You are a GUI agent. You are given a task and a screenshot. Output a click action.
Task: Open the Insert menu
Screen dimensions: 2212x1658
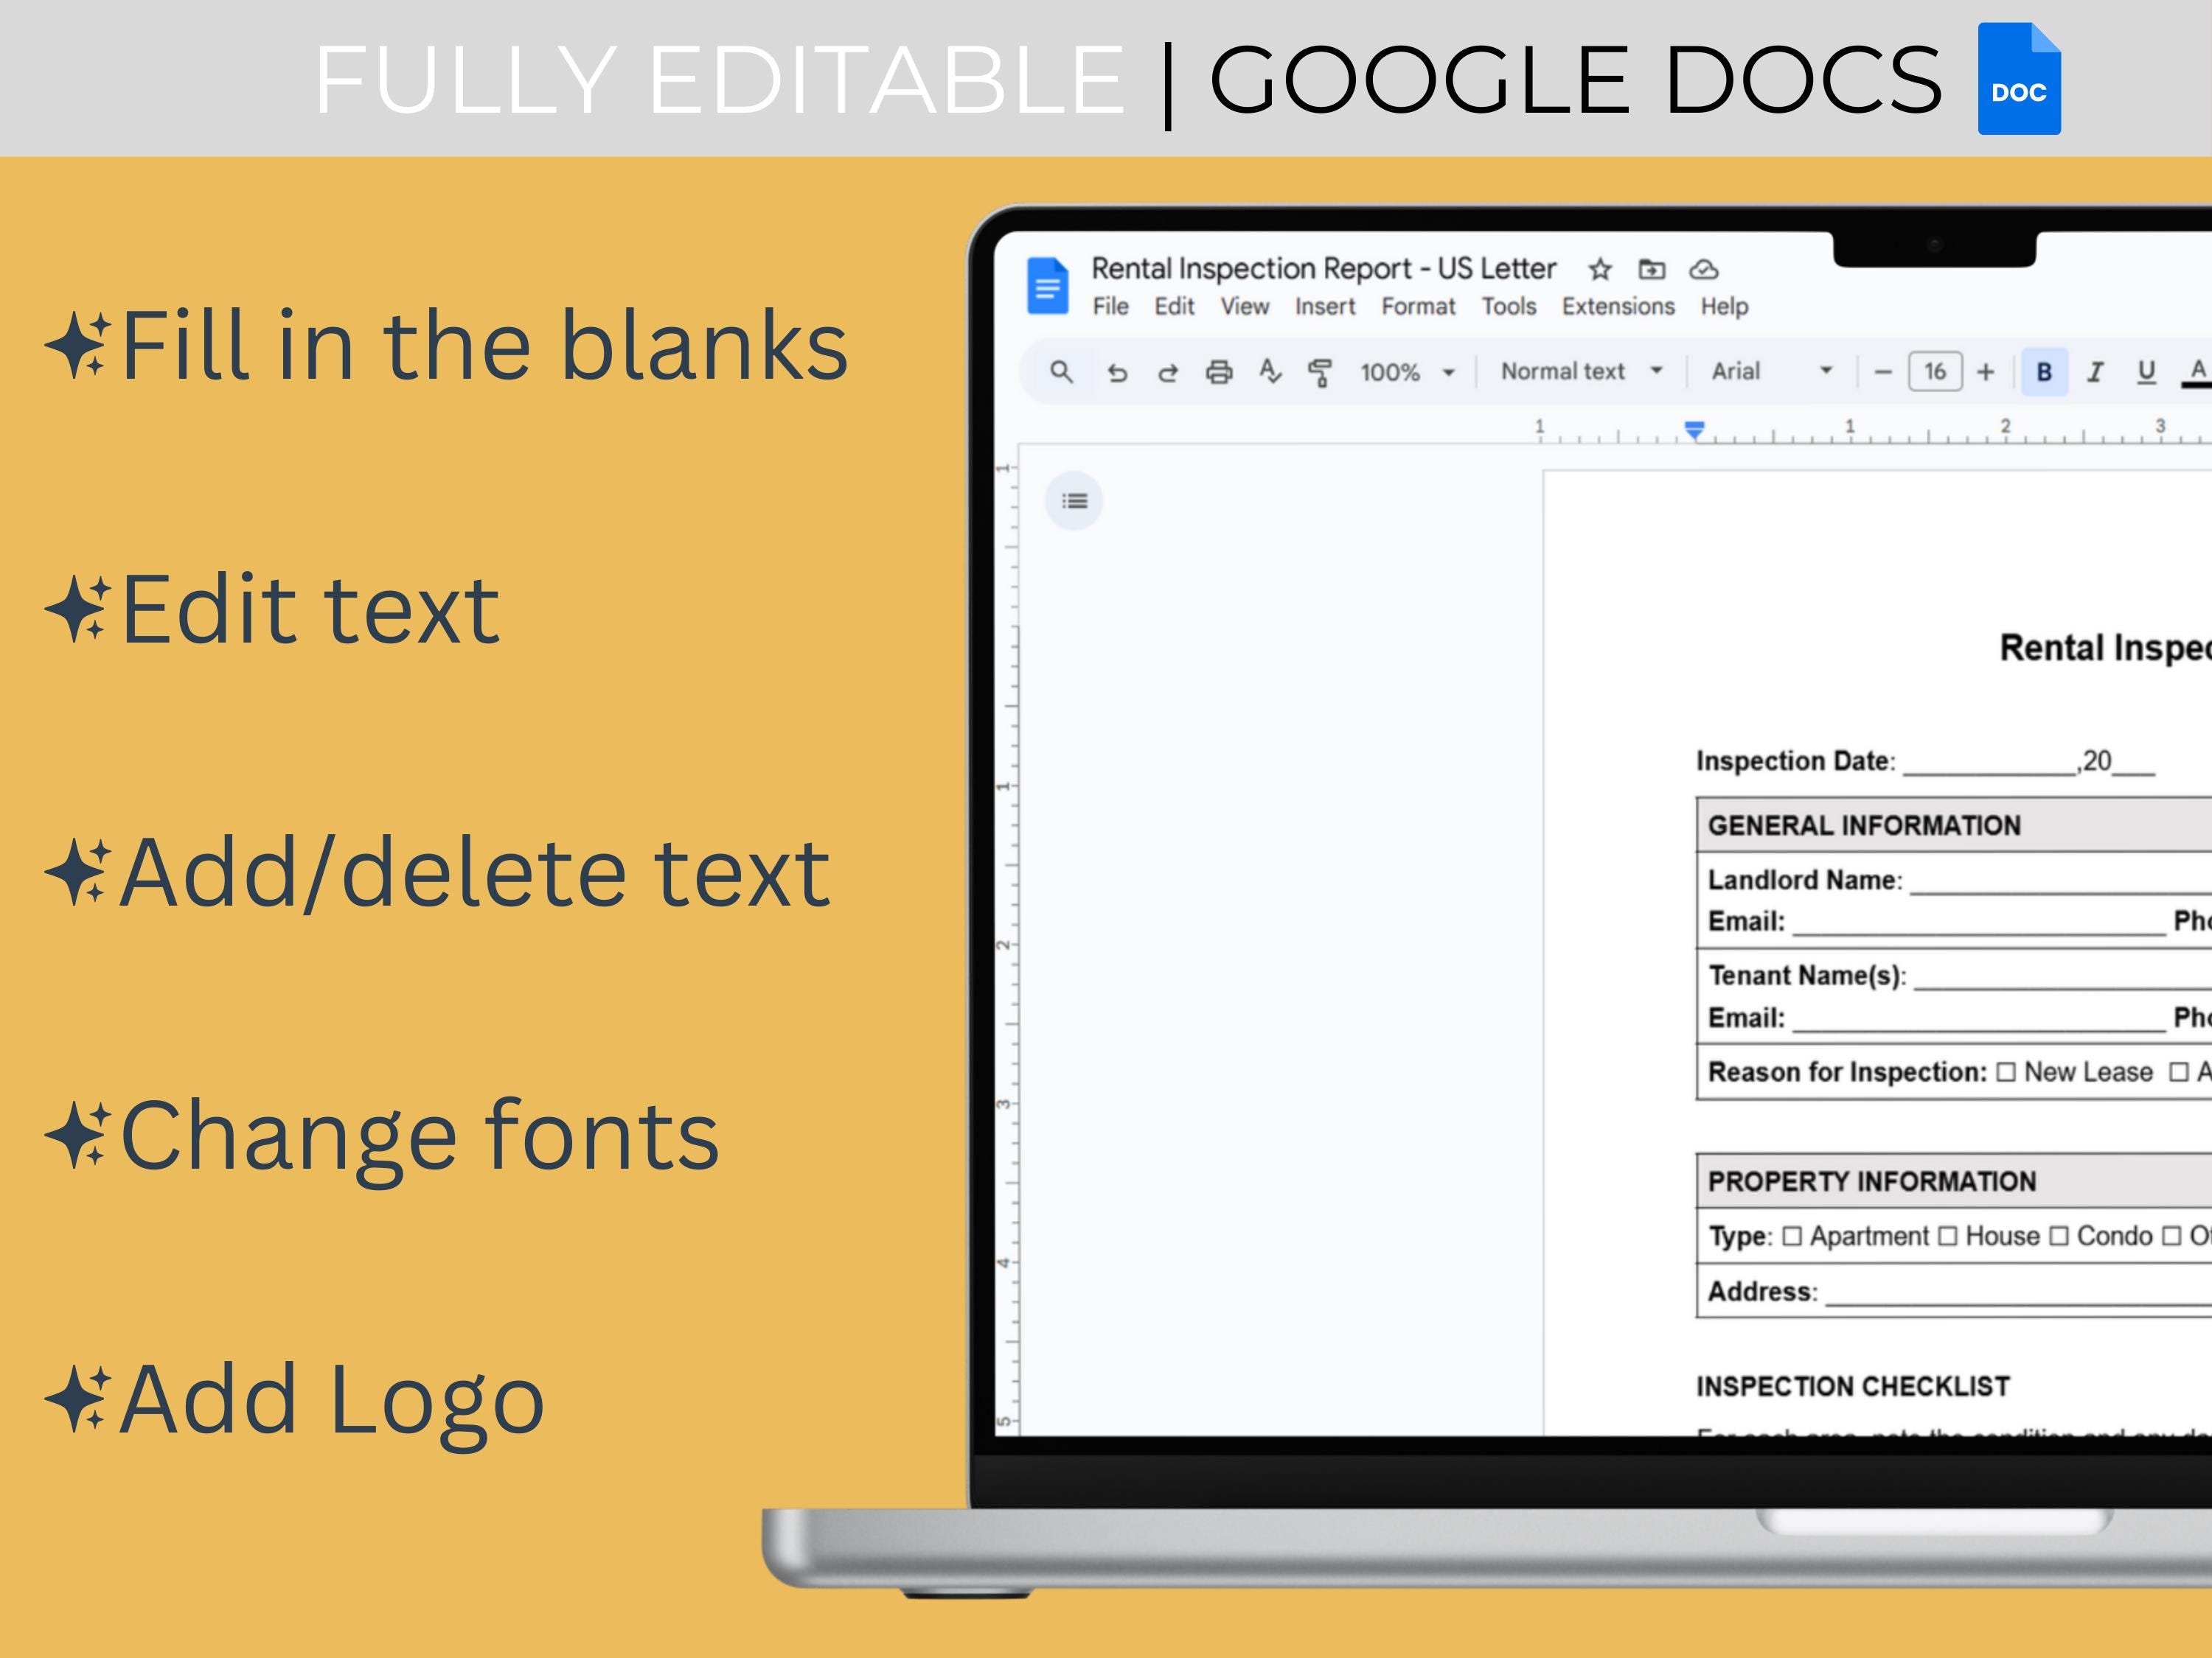point(1325,307)
